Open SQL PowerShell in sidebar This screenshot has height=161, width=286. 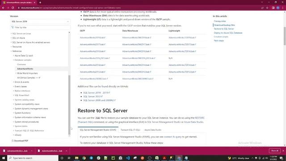(x=22, y=95)
